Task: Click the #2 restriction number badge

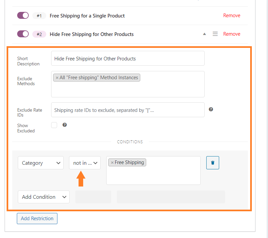Action: pyautogui.click(x=39, y=34)
